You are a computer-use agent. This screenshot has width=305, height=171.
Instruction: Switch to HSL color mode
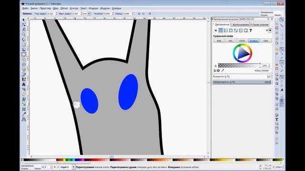click(231, 41)
